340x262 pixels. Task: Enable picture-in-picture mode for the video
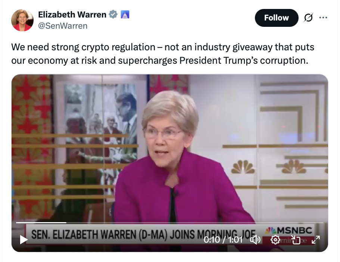point(295,240)
